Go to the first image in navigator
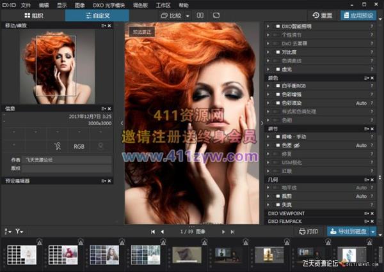This screenshot has width=384, height=272. click(154, 231)
